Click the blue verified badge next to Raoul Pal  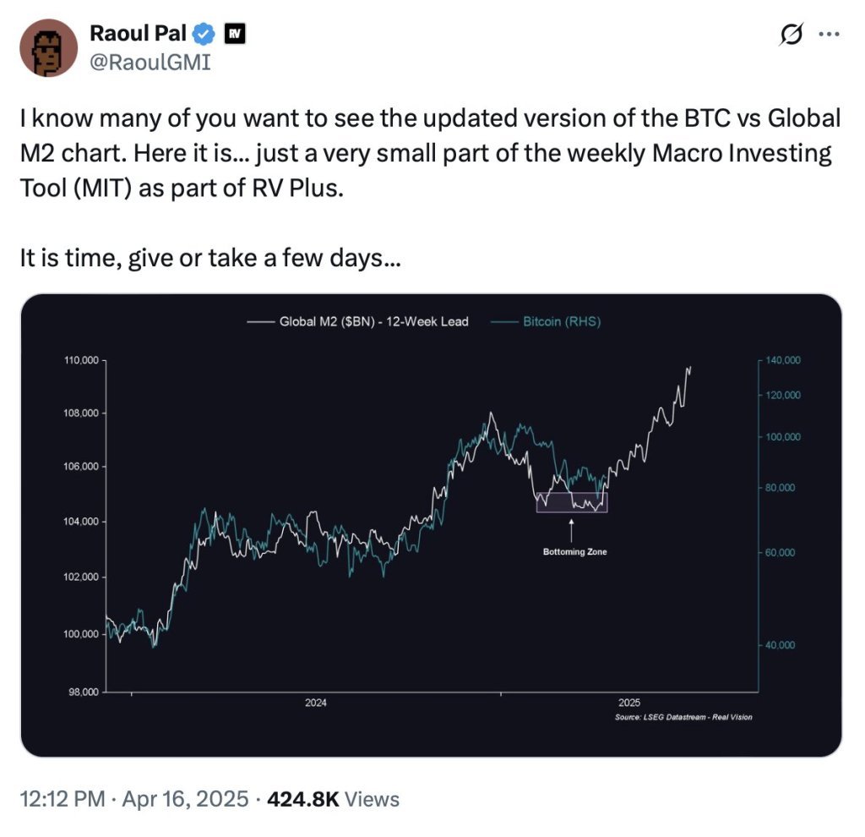(203, 33)
